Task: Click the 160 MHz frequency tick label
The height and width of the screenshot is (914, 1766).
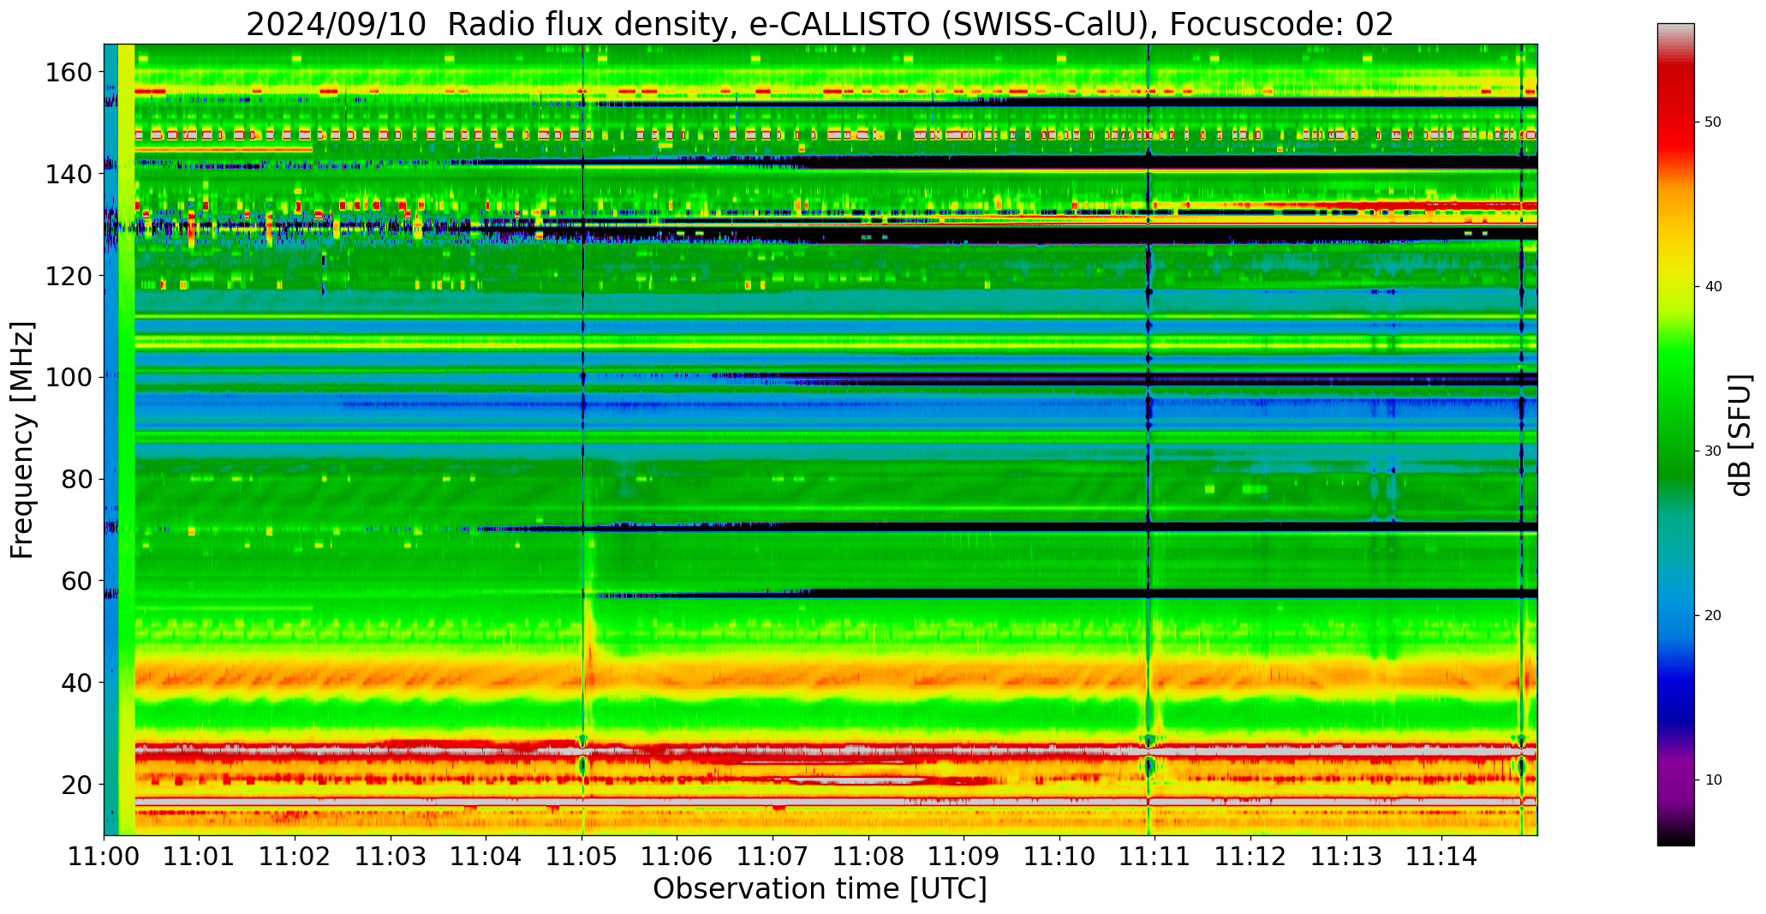Action: pyautogui.click(x=69, y=72)
